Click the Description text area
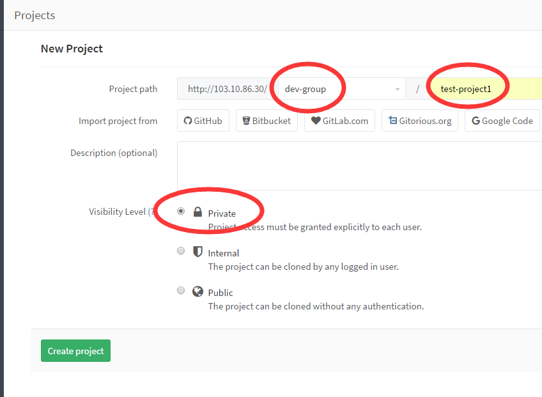 pyautogui.click(x=359, y=166)
